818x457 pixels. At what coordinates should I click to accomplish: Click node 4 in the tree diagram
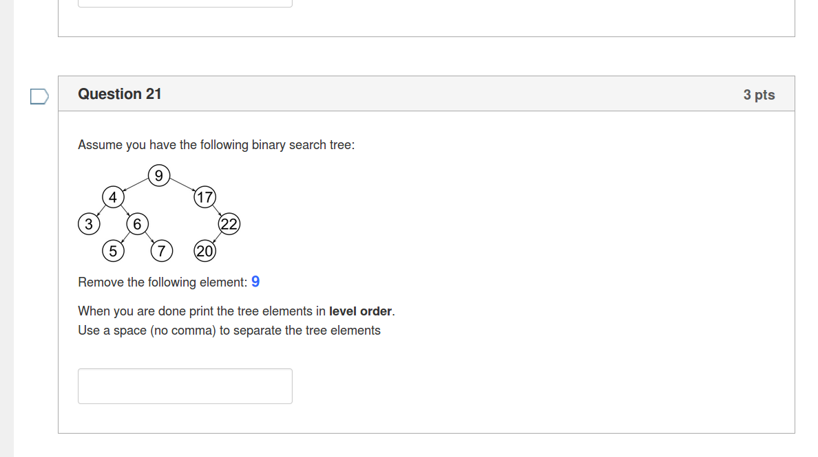pos(112,197)
